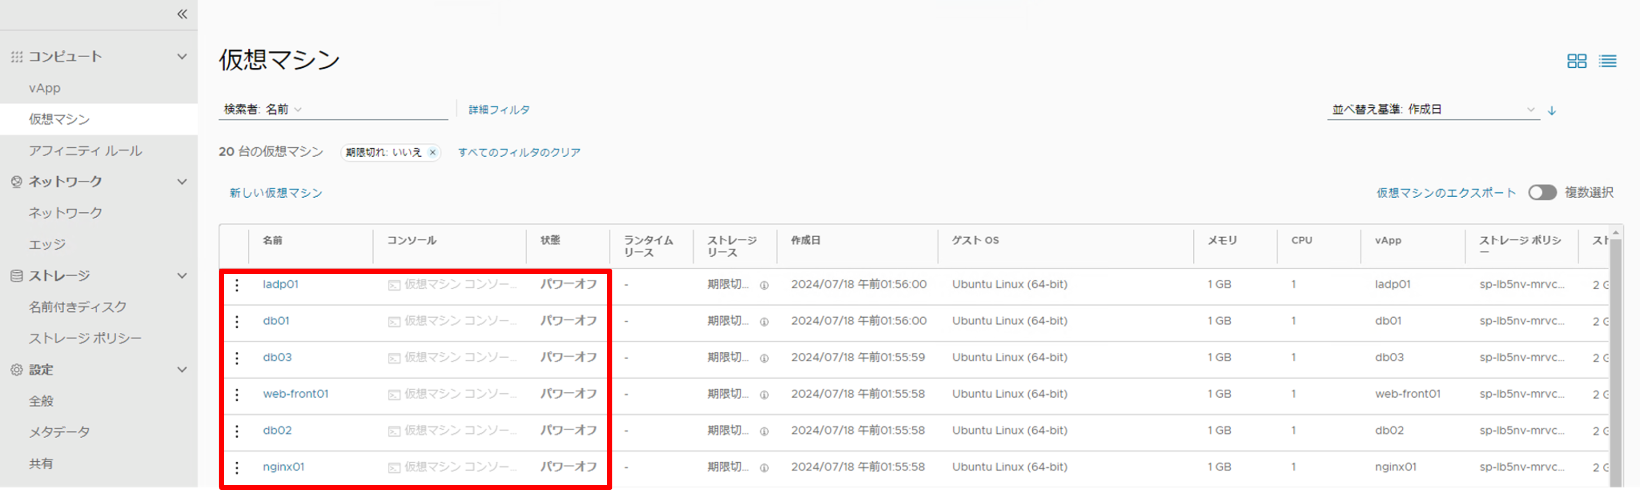The height and width of the screenshot is (490, 1640).
Task: Switch to list view
Action: point(1608,61)
